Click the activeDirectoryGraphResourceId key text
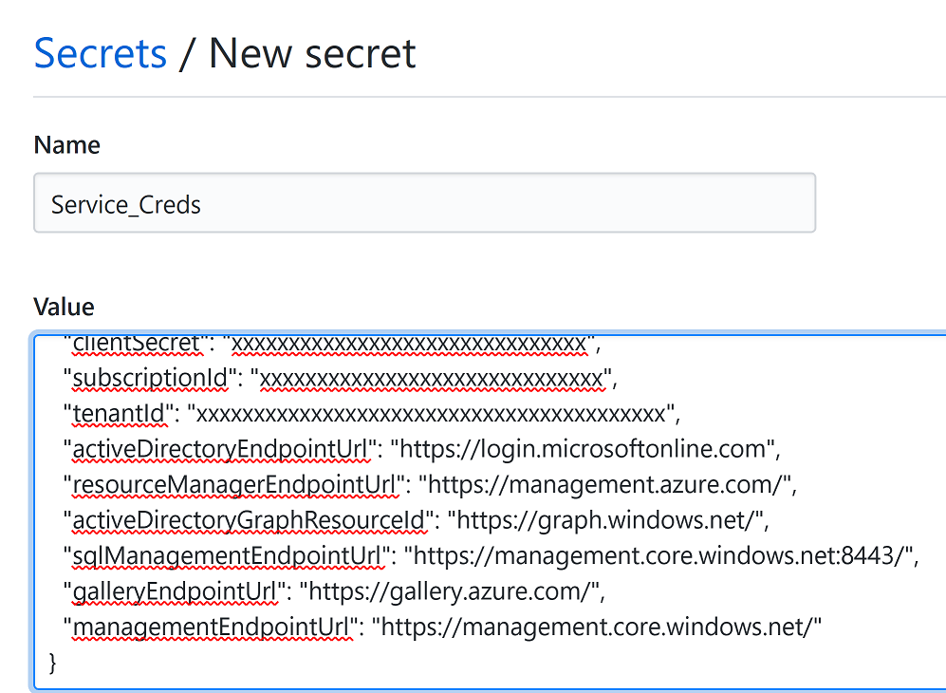 click(x=249, y=520)
